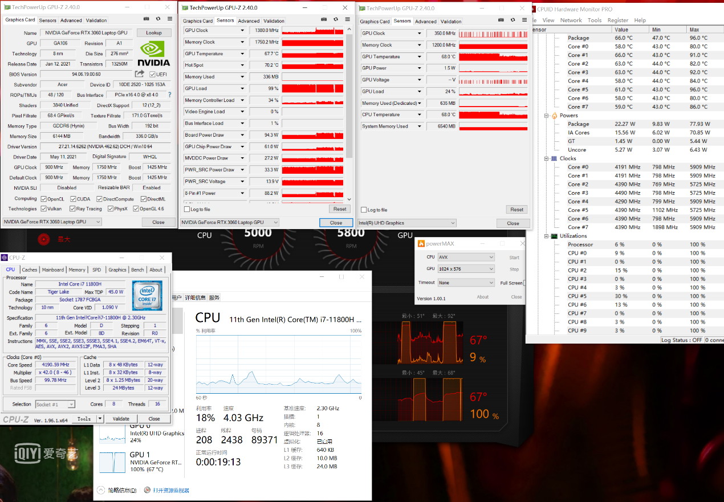The height and width of the screenshot is (502, 724).
Task: Click the Powers flame icon in Hardware Monitor
Action: 554,115
